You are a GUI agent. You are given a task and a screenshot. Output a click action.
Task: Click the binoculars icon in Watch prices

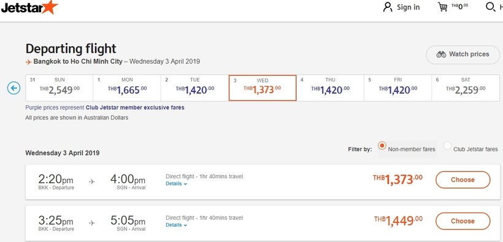[441, 55]
